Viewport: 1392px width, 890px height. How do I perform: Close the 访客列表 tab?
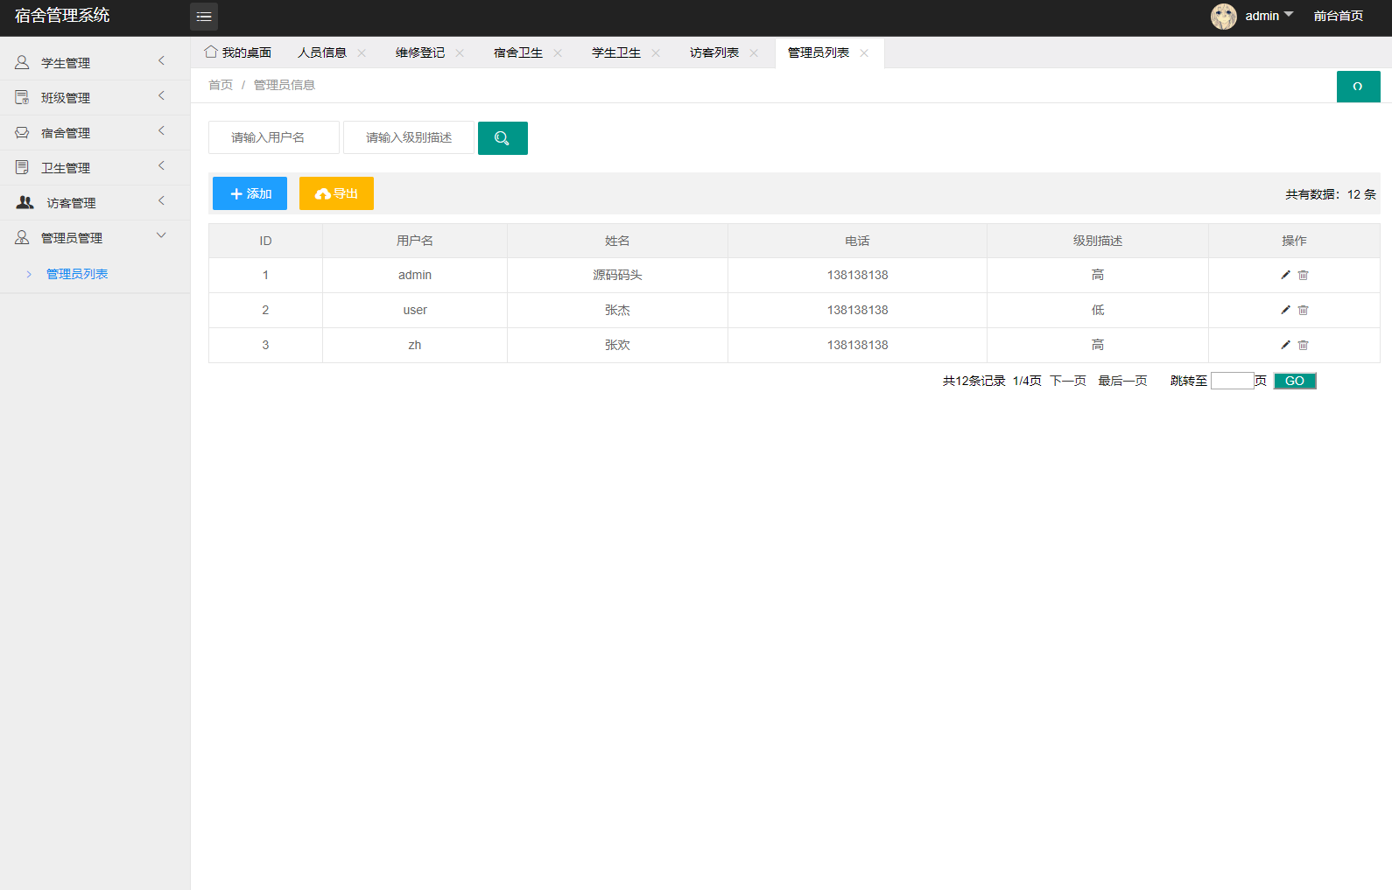tap(754, 53)
